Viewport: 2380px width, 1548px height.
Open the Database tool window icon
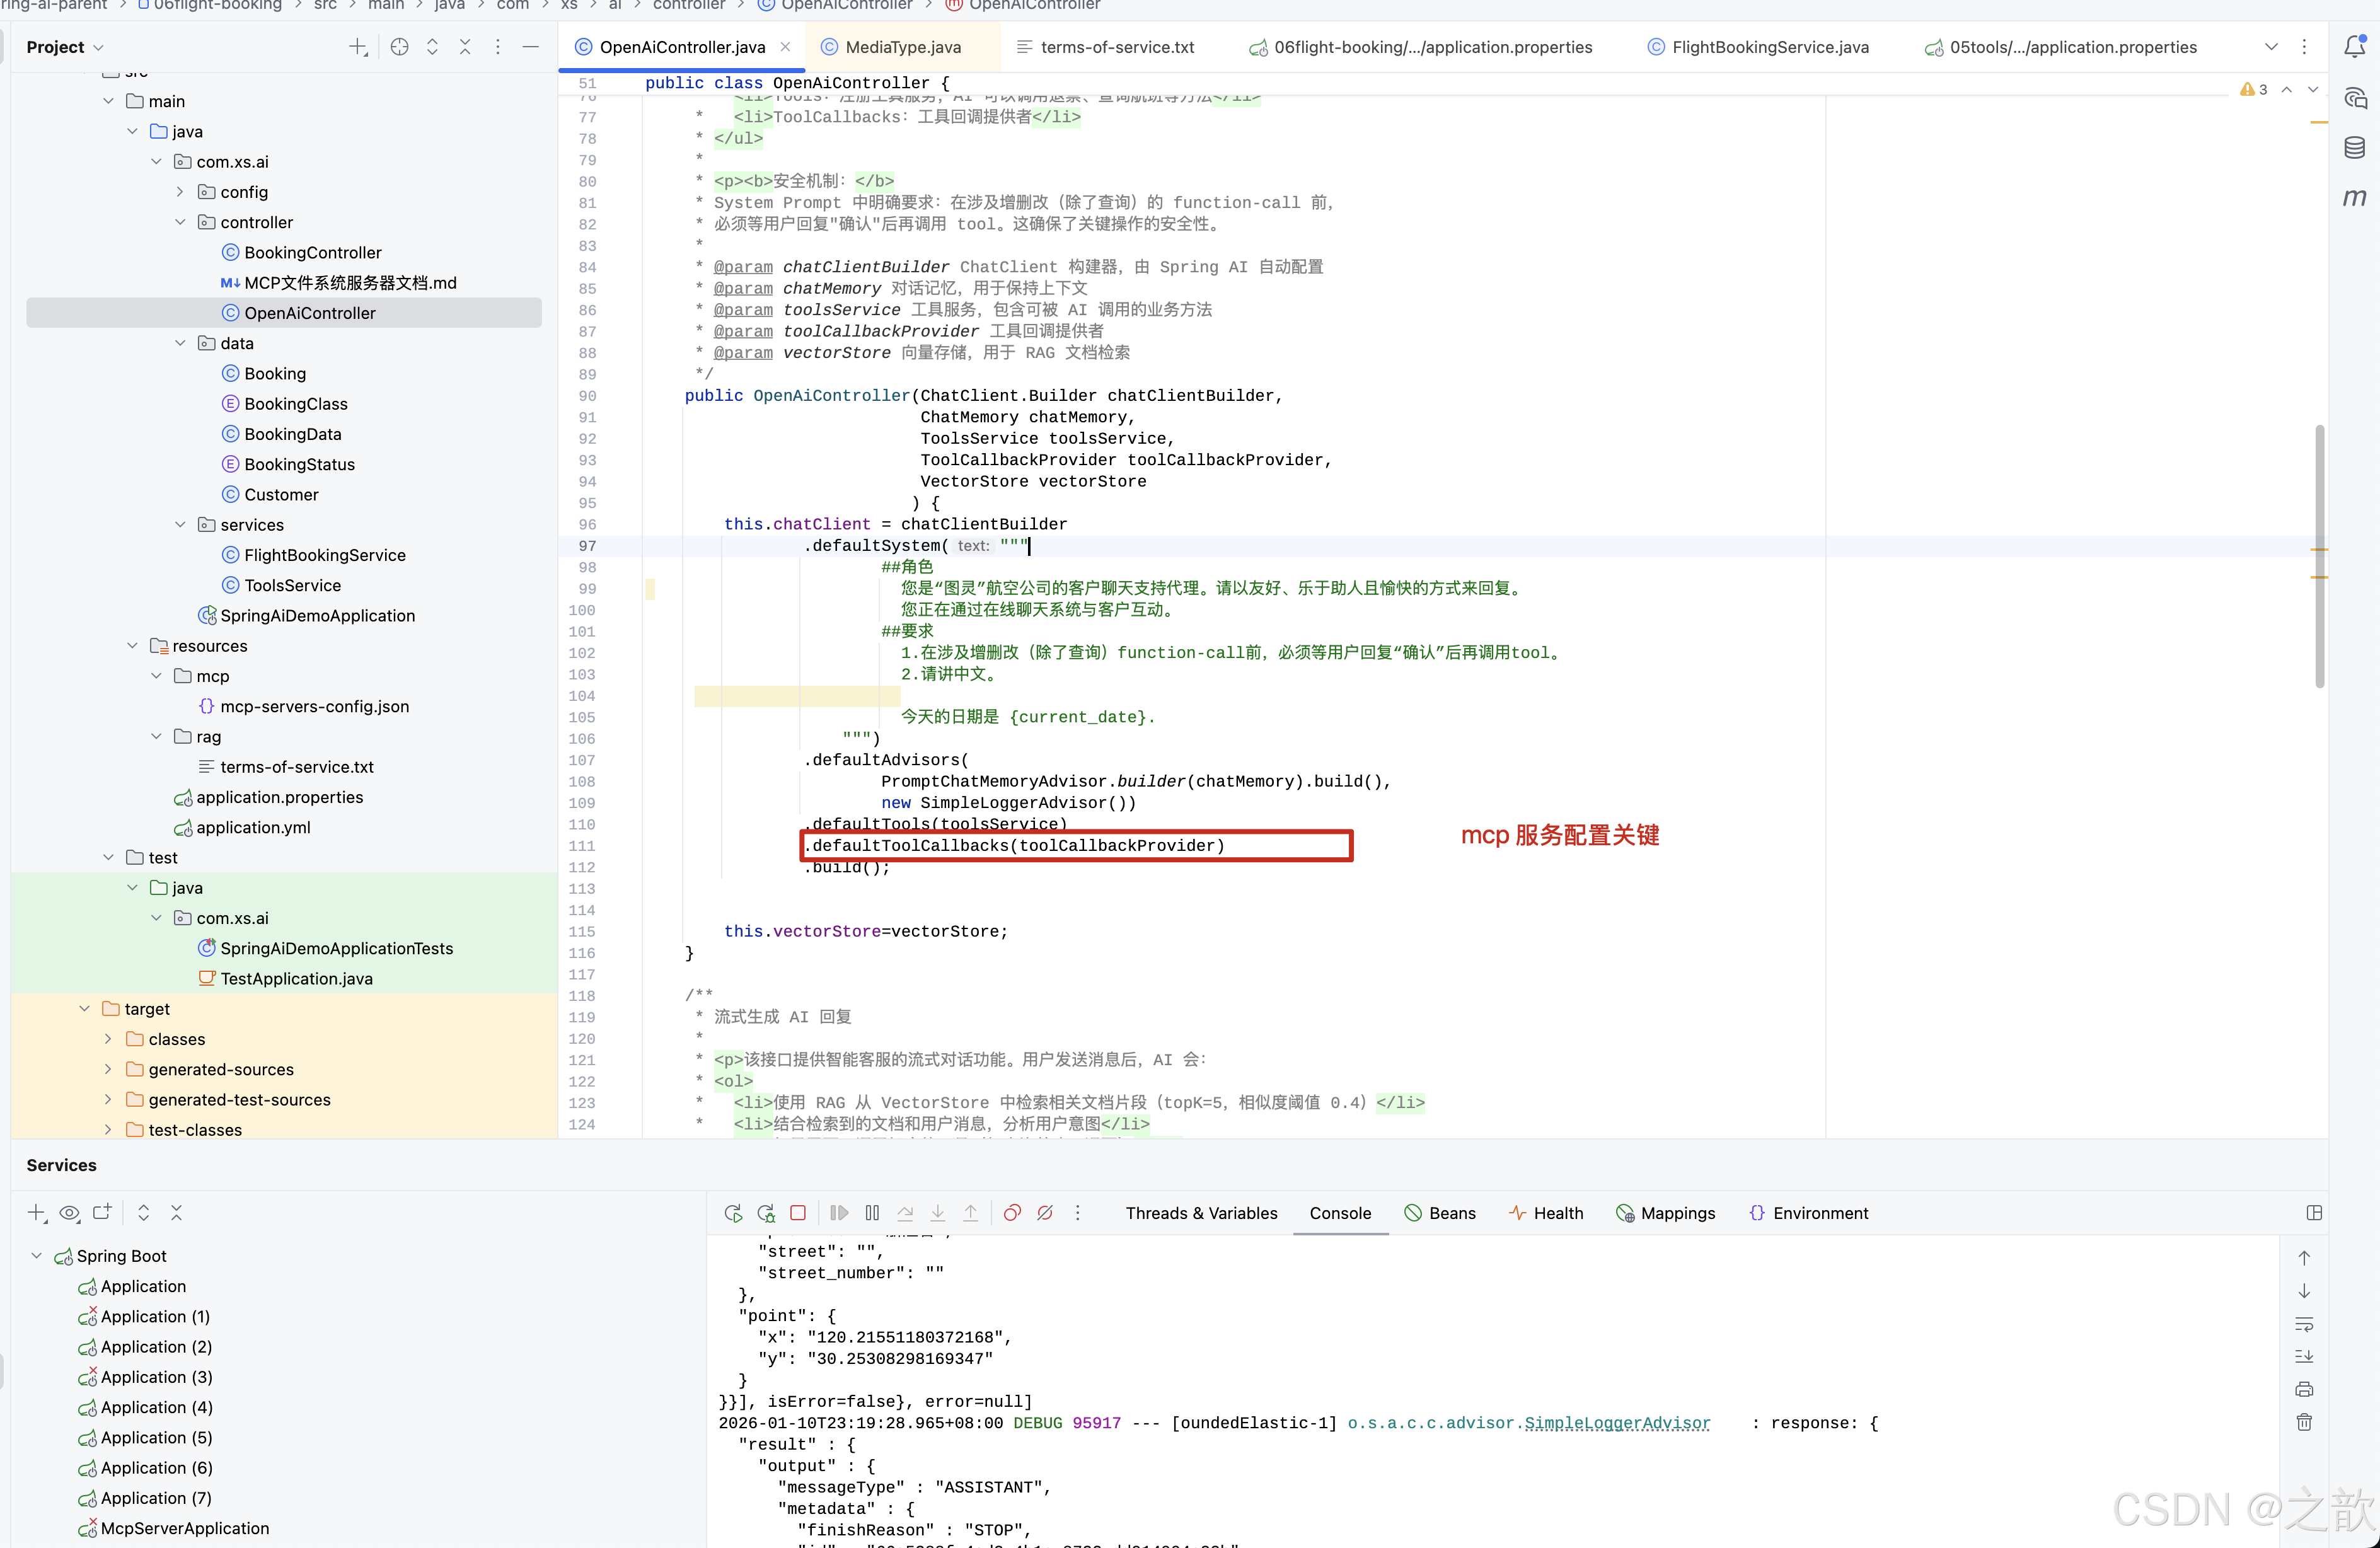pyautogui.click(x=2355, y=148)
